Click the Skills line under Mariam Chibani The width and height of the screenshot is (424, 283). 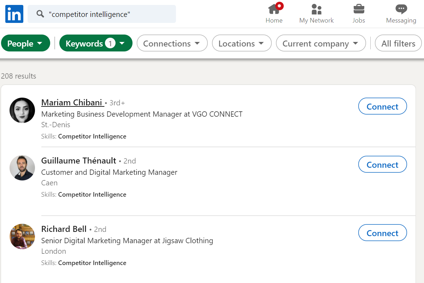(x=84, y=136)
